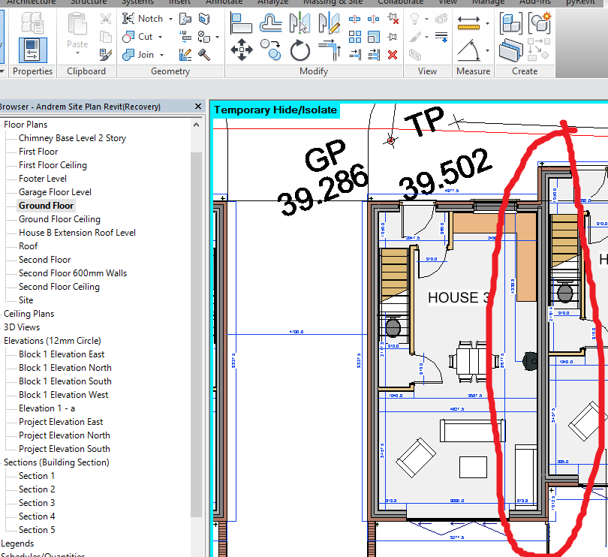The image size is (608, 557).
Task: Open the Cut geometry dropdown
Action: tap(161, 37)
